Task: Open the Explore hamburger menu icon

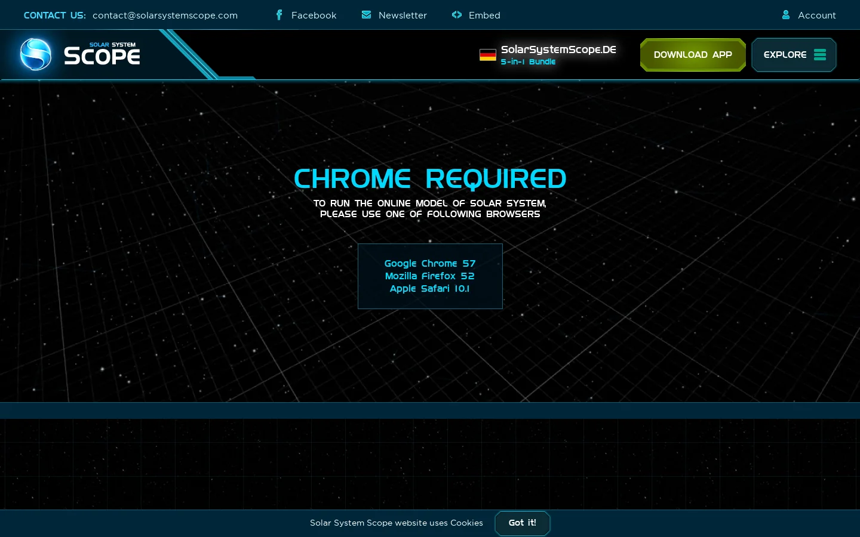Action: tap(820, 54)
